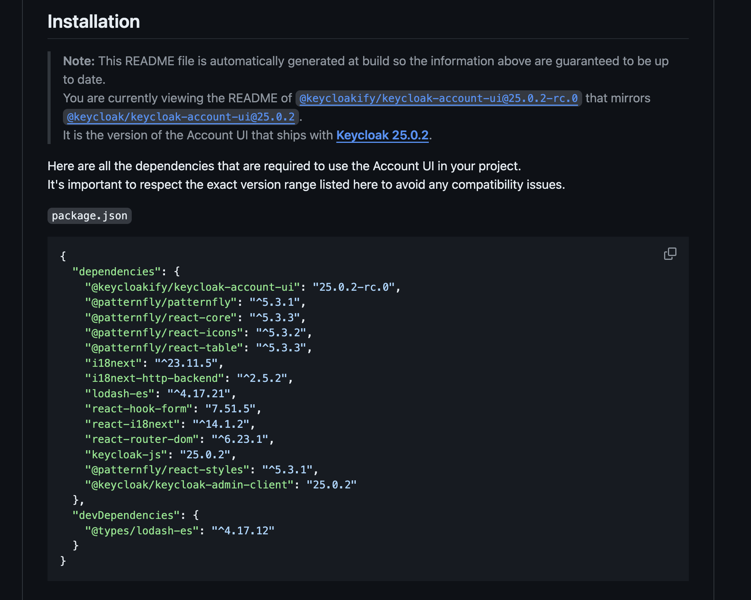Click the "react-i18next" package name
The height and width of the screenshot is (600, 751).
pyautogui.click(x=133, y=424)
